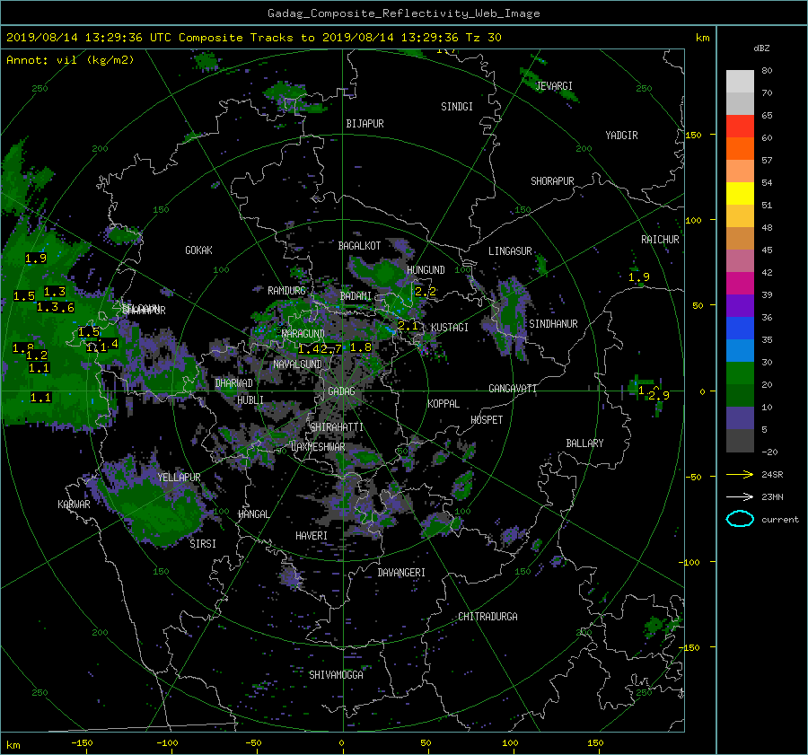808x755 pixels.
Task: Click the yellow 24SR track arrow icon
Action: 740,474
